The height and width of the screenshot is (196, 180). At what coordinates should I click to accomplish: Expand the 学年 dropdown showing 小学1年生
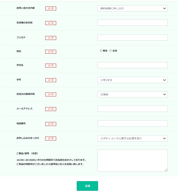point(132,80)
